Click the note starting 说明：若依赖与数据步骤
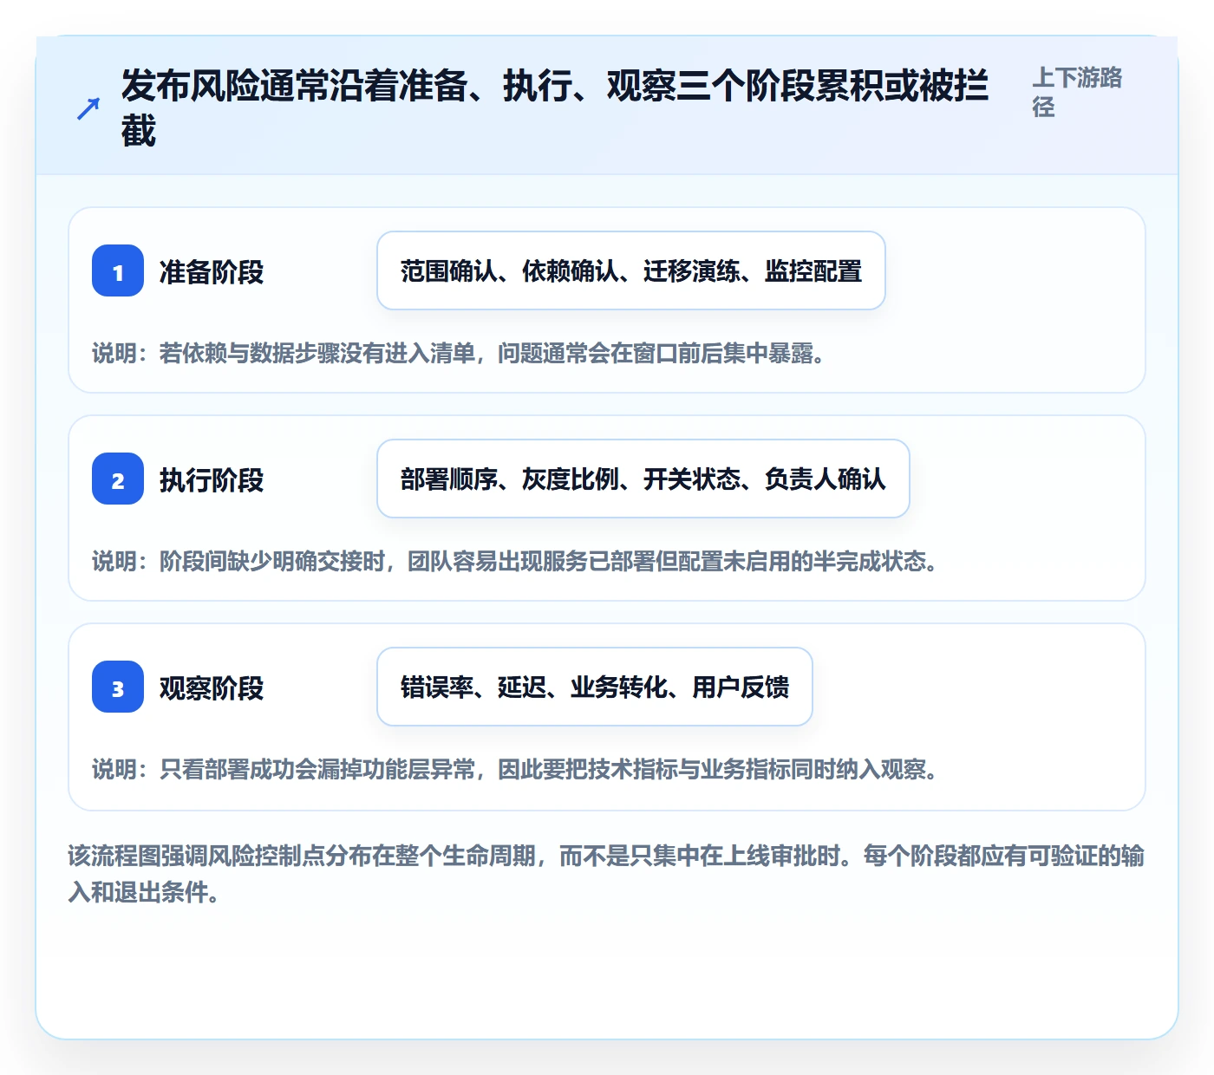The image size is (1214, 1075). (x=459, y=353)
